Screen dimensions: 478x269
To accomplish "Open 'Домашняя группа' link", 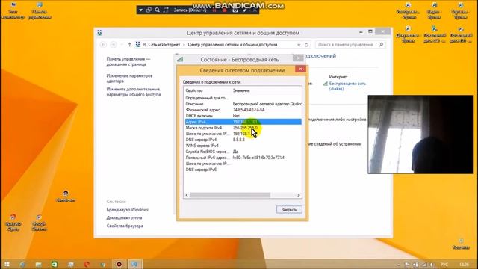I will tap(124, 217).
